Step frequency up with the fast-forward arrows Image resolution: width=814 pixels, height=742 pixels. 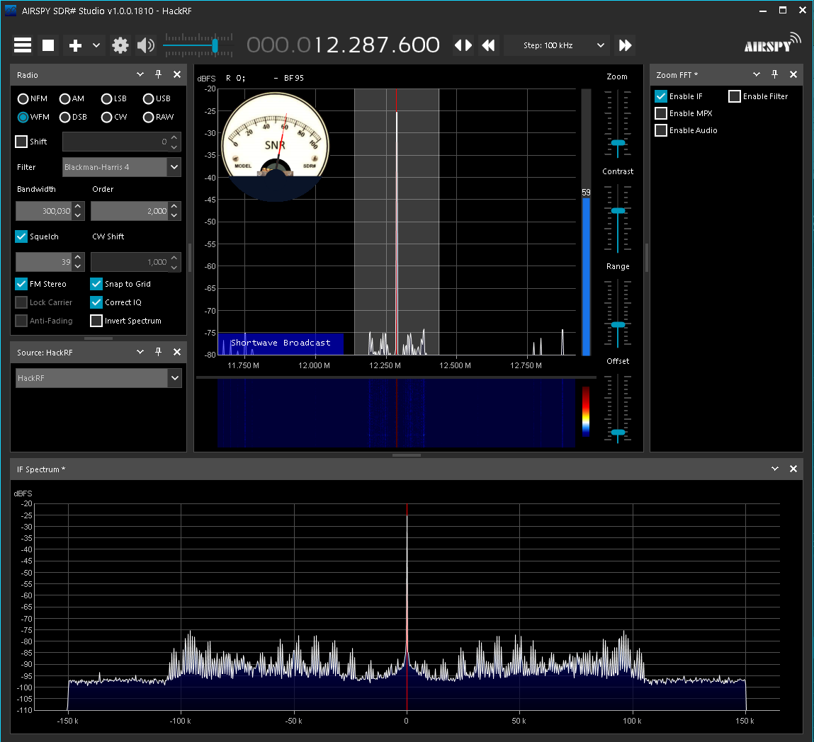(625, 45)
